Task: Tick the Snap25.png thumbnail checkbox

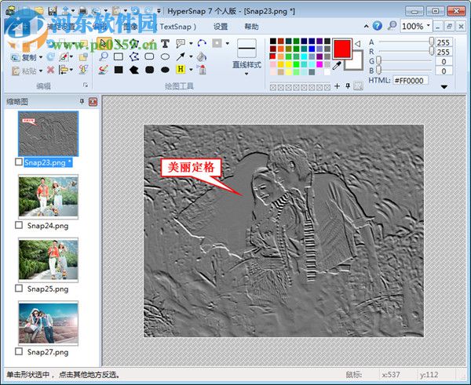Action: click(19, 289)
